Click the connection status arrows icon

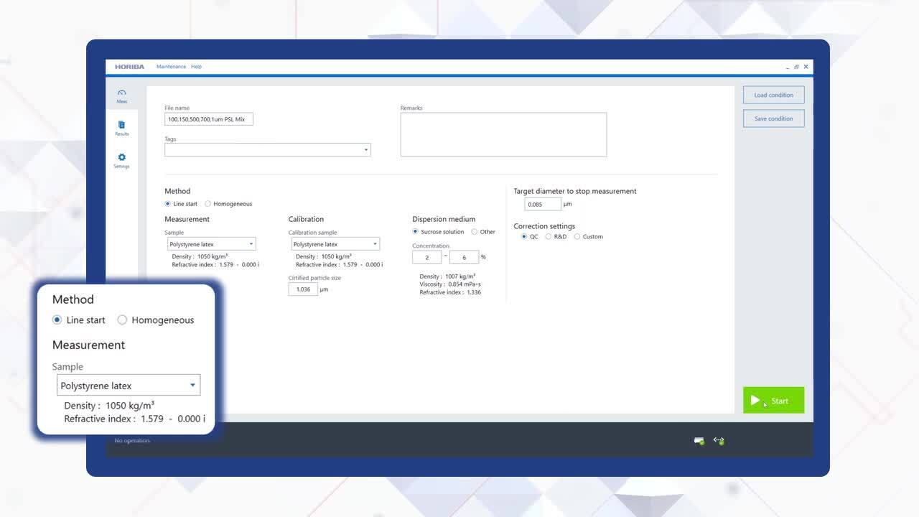tap(719, 441)
